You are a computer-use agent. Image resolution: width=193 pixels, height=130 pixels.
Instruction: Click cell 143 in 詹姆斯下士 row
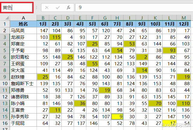pyautogui.click(x=105, y=84)
